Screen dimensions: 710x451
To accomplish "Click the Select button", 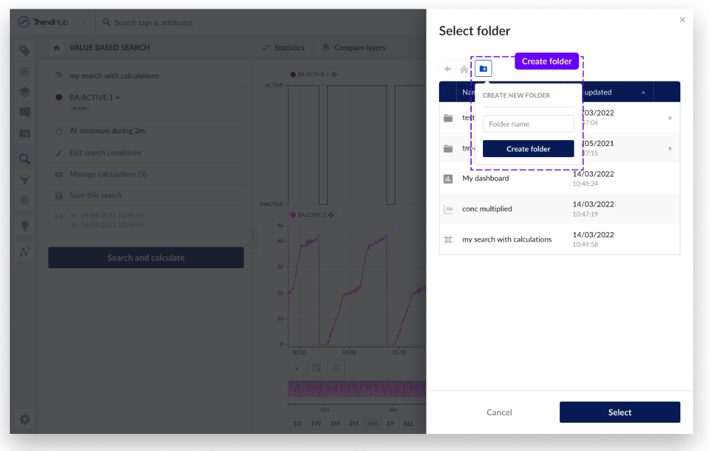I will (x=619, y=412).
